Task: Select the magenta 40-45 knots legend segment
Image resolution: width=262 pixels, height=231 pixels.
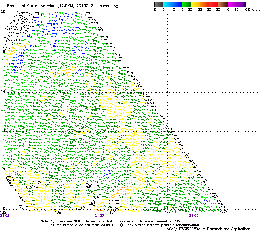Action: pos(232,4)
